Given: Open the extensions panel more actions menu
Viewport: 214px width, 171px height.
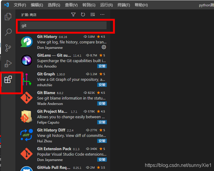Looking at the screenshot, I should pyautogui.click(x=102, y=14).
